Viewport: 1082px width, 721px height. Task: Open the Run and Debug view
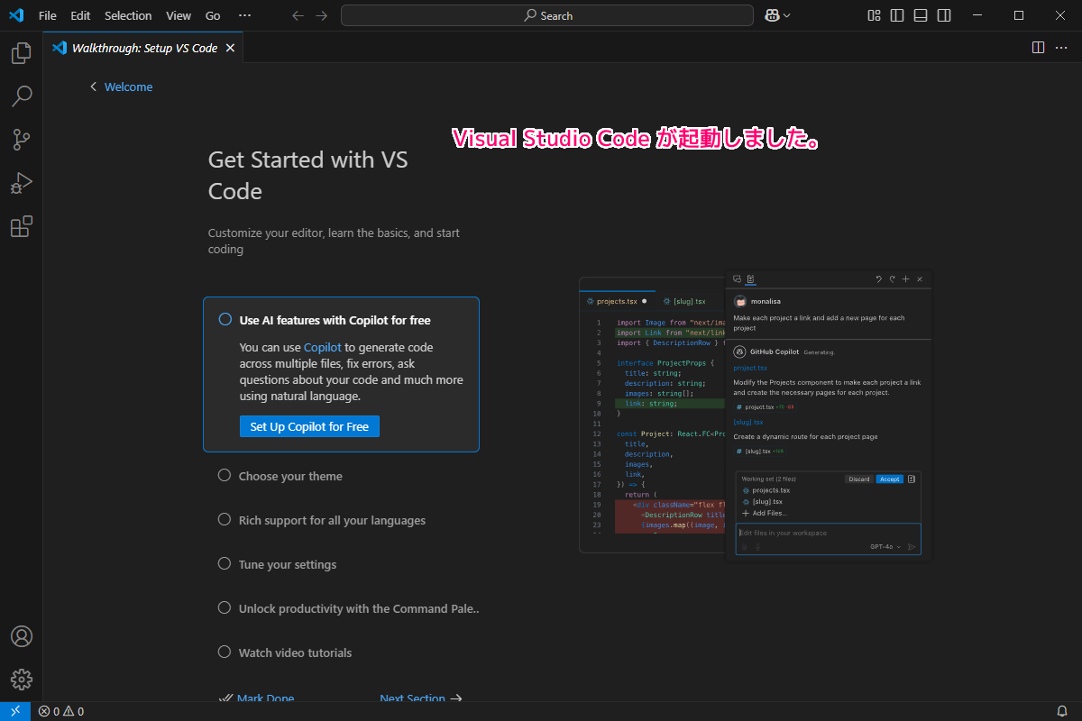[x=21, y=183]
